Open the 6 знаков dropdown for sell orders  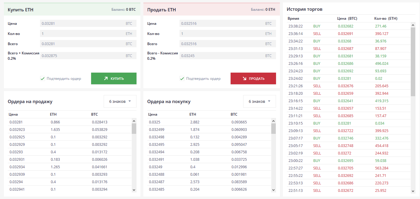point(120,101)
